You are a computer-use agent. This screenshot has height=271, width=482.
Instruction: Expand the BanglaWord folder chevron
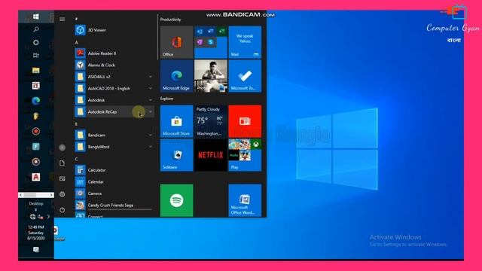[x=151, y=147]
